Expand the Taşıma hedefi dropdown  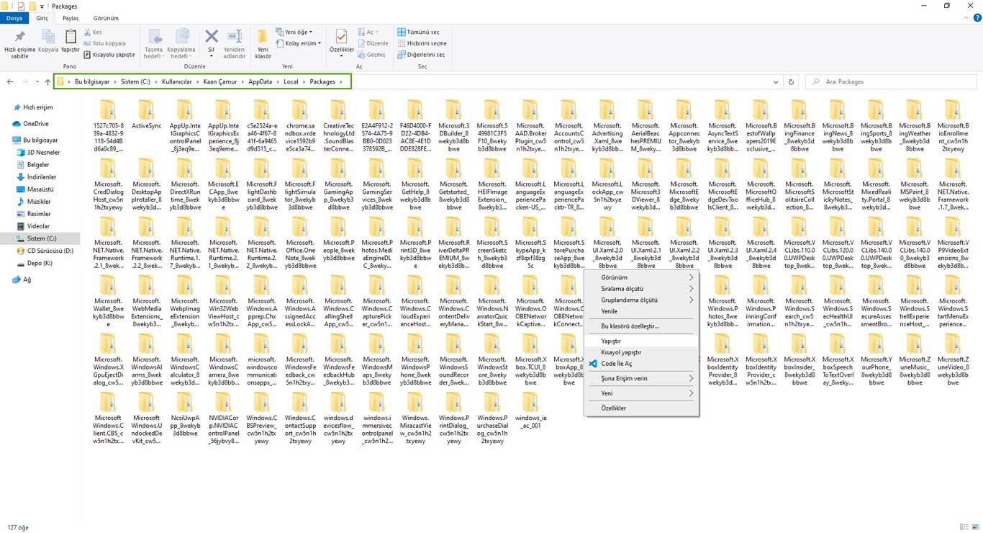click(153, 52)
